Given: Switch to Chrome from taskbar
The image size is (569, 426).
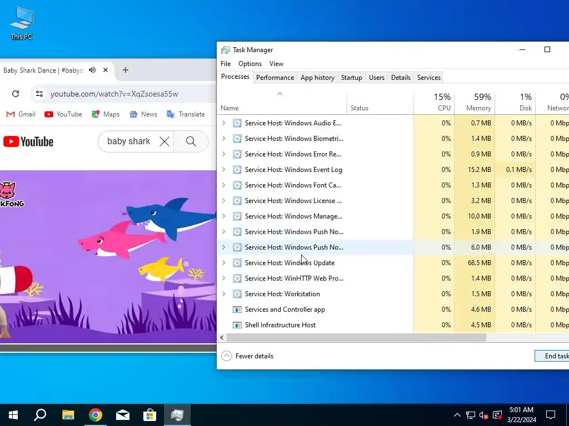Looking at the screenshot, I should tap(96, 415).
